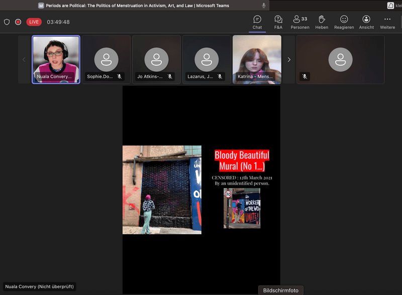The height and width of the screenshot is (295, 402).
Task: Open the Chat panel
Action: pos(257,22)
